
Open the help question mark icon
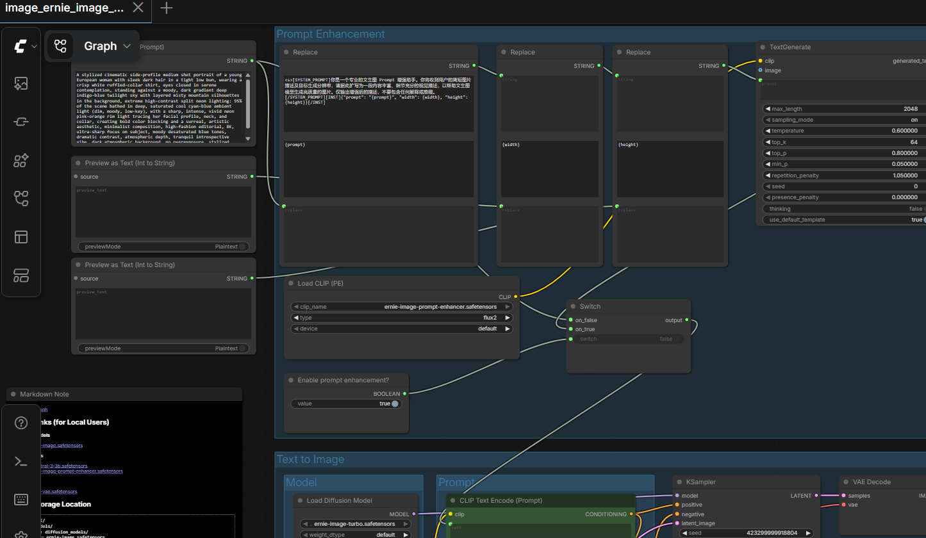click(x=21, y=423)
